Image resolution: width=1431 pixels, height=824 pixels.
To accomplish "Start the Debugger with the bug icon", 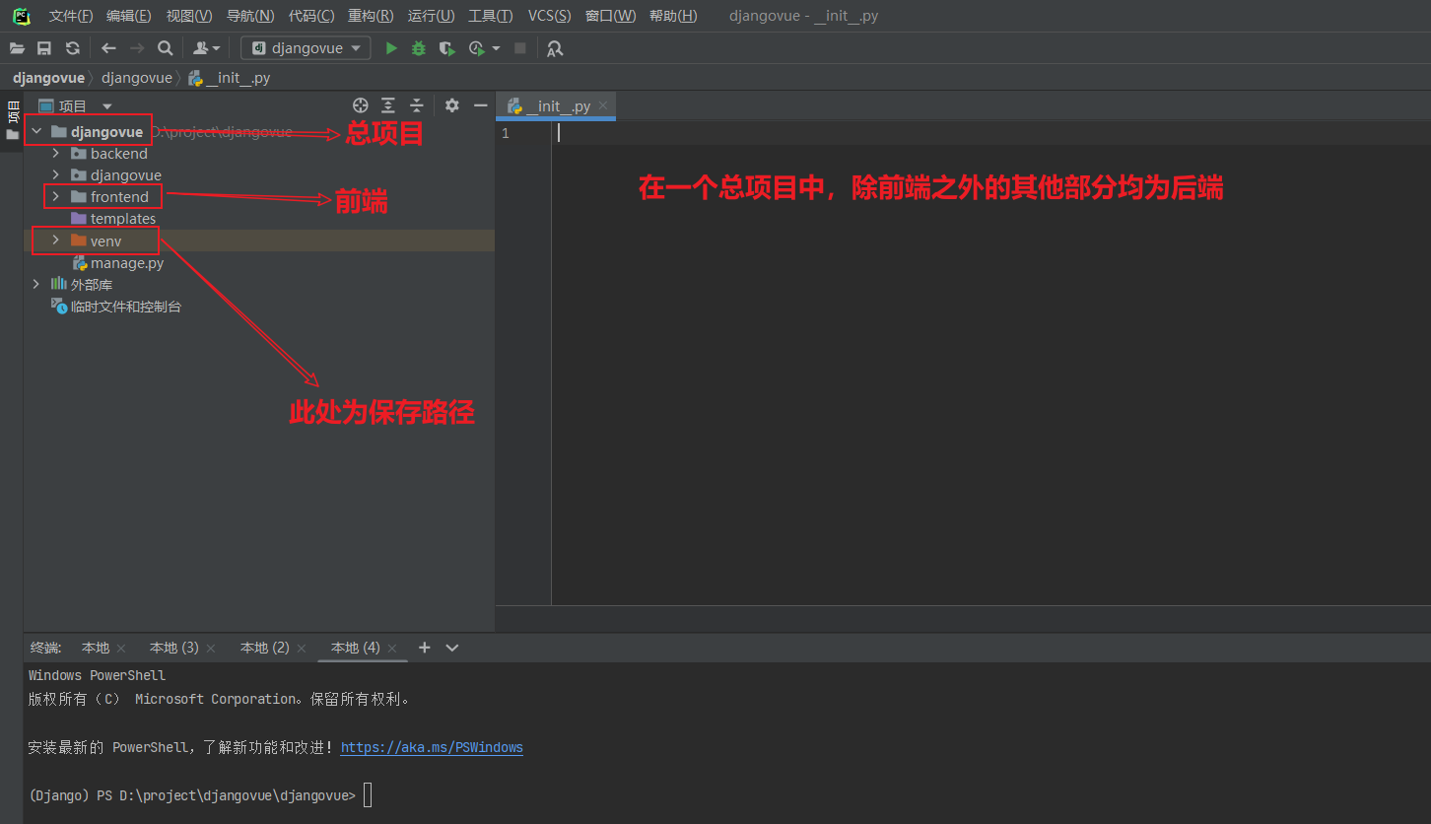I will pyautogui.click(x=418, y=47).
